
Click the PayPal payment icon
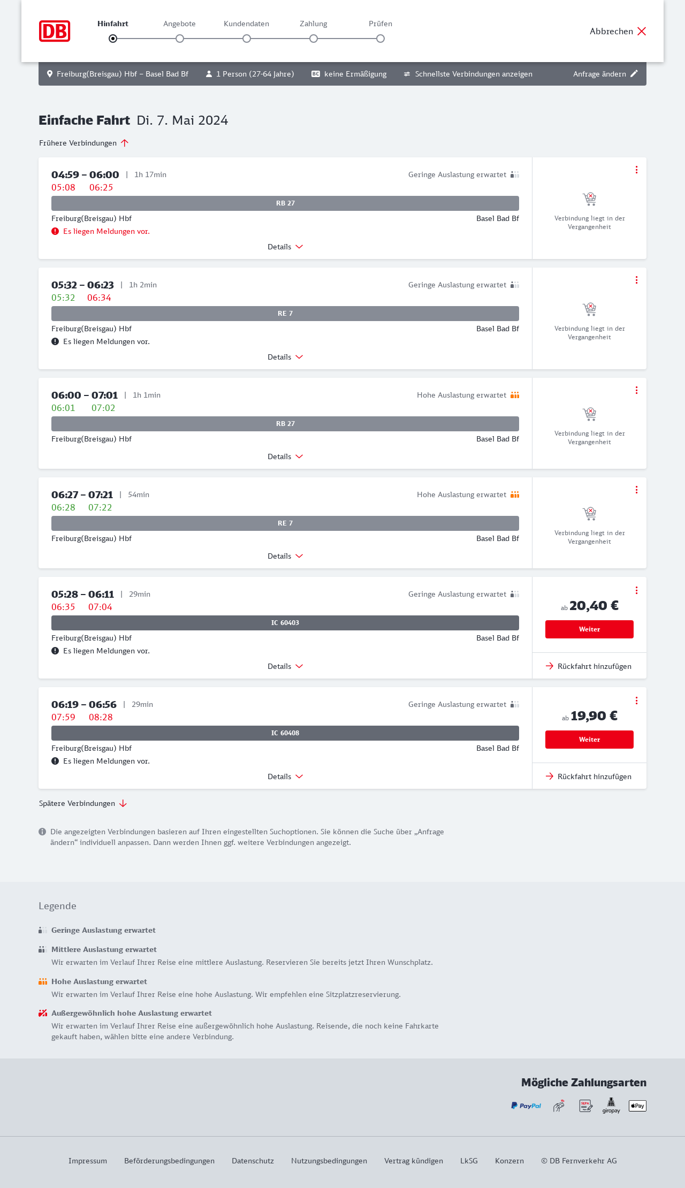coord(526,1106)
